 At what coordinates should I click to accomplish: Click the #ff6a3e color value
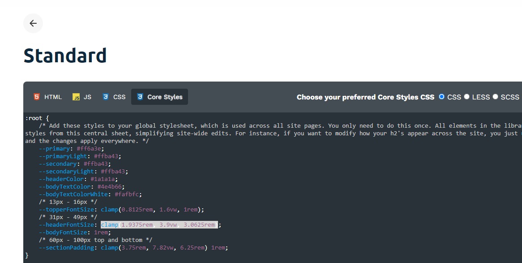89,149
